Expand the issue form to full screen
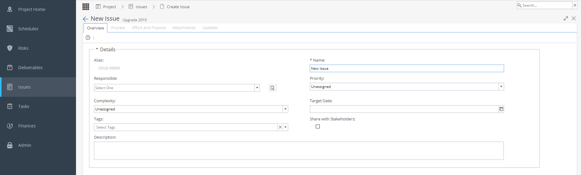The height and width of the screenshot is (175, 581). (565, 19)
